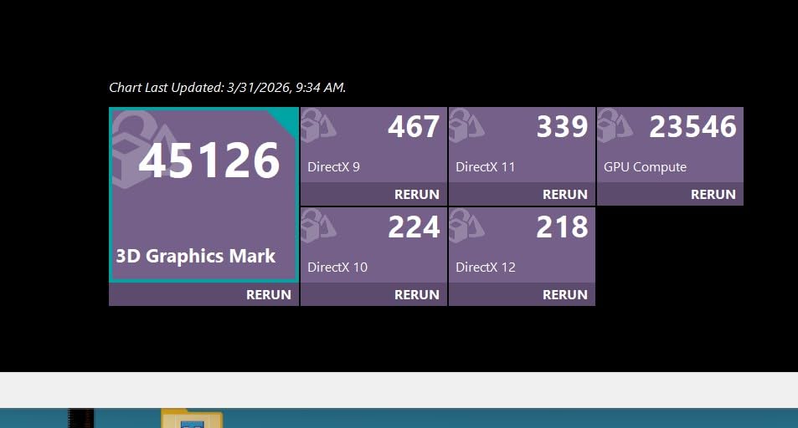Click the 'Chart Last Updated' timestamp text
The height and width of the screenshot is (428, 798).
(228, 88)
